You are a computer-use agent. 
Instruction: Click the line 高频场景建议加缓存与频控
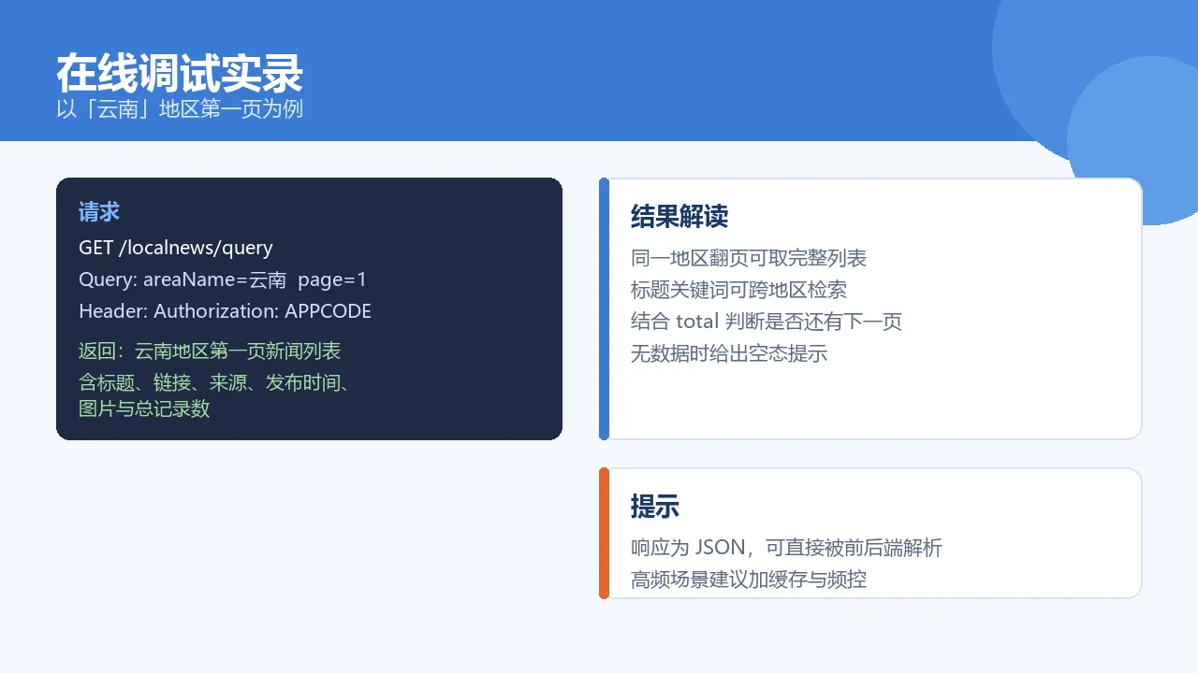[x=749, y=580]
